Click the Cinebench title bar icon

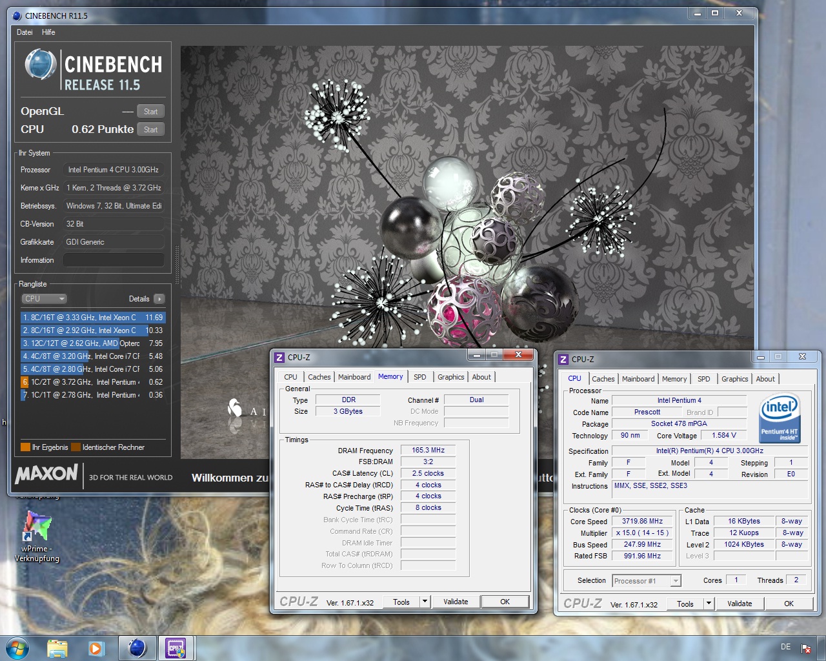pos(17,15)
